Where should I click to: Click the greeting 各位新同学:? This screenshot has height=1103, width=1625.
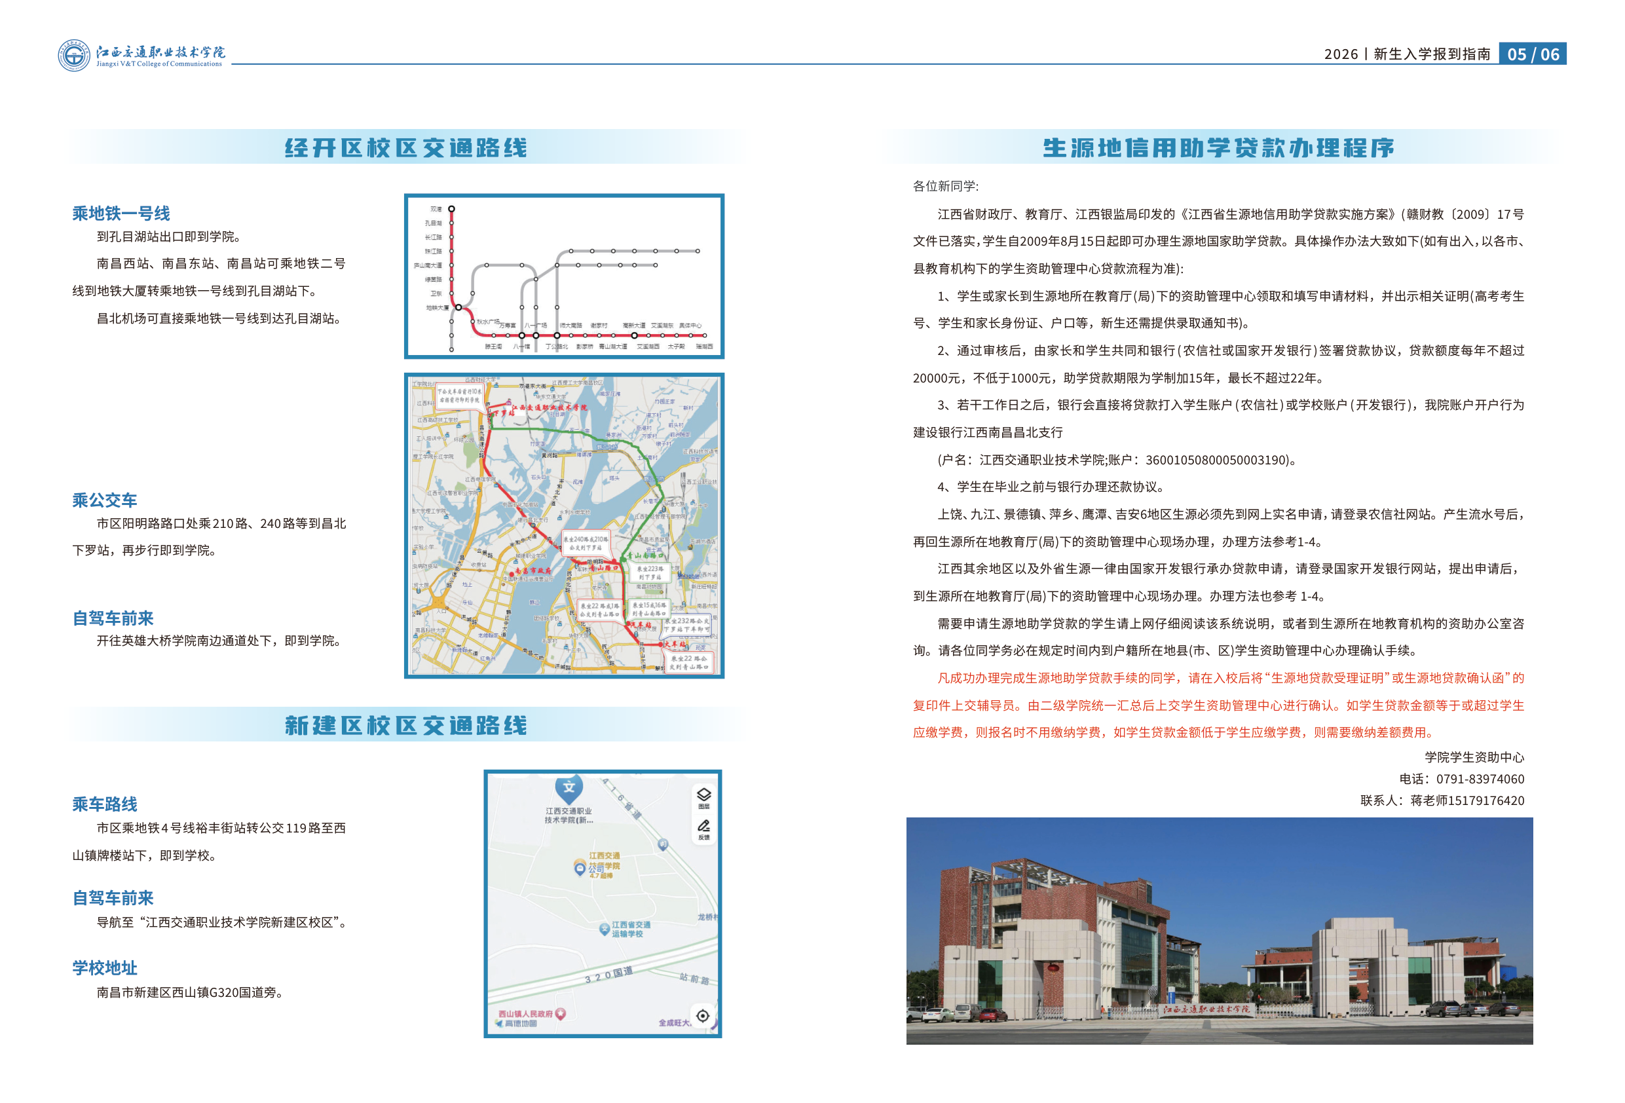click(x=945, y=186)
